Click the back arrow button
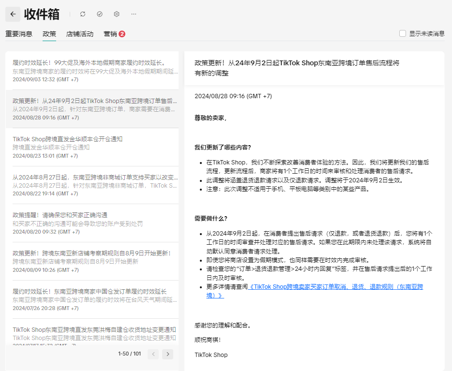Screen dimensions: 452x371 13,14
